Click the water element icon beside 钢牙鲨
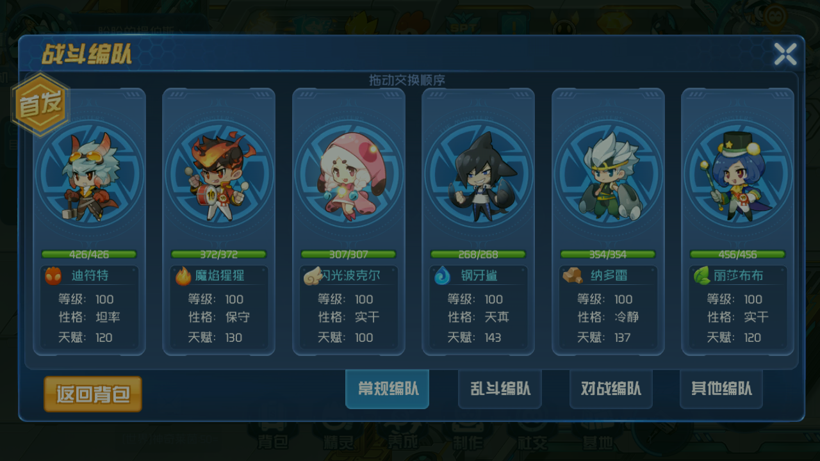 [442, 276]
